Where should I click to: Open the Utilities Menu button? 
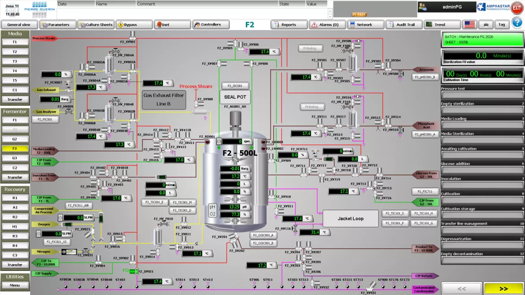tap(15, 285)
